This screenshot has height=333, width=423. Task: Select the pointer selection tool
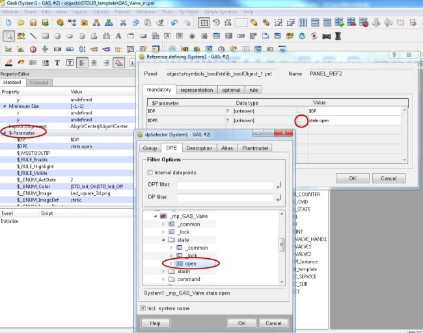tap(8, 36)
